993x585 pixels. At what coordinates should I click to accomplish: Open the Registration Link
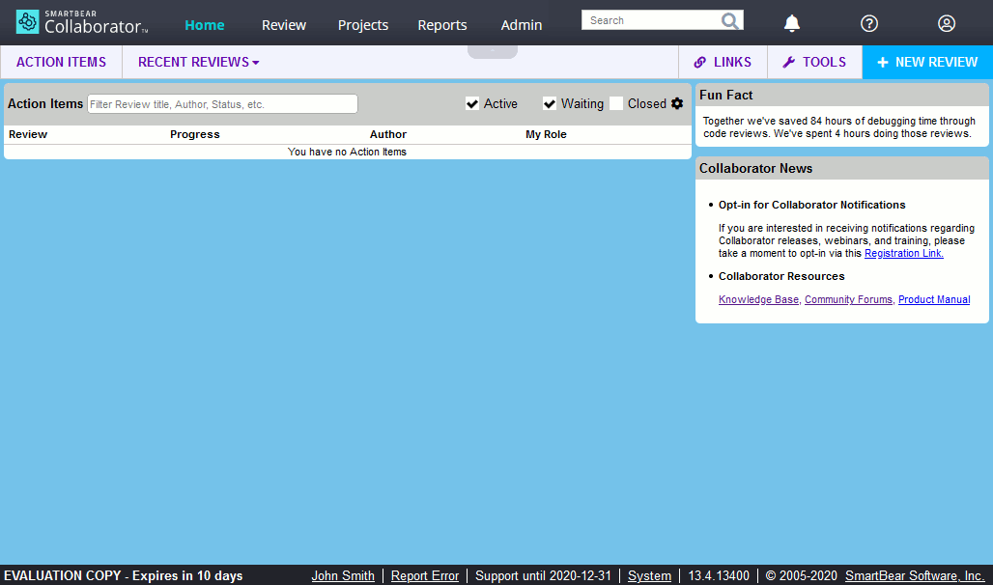(x=902, y=253)
